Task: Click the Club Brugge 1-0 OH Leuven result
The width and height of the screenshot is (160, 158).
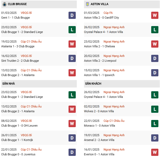Action: coord(19,126)
